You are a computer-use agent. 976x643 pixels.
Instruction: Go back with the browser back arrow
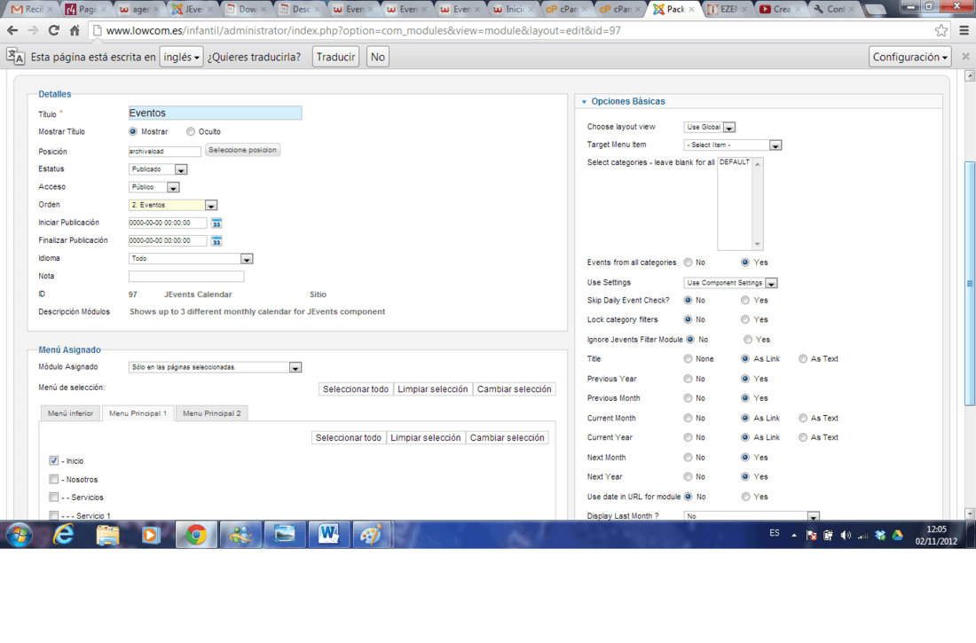tap(12, 30)
